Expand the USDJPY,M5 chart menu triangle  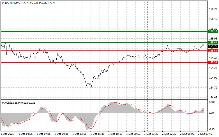coord(3,3)
